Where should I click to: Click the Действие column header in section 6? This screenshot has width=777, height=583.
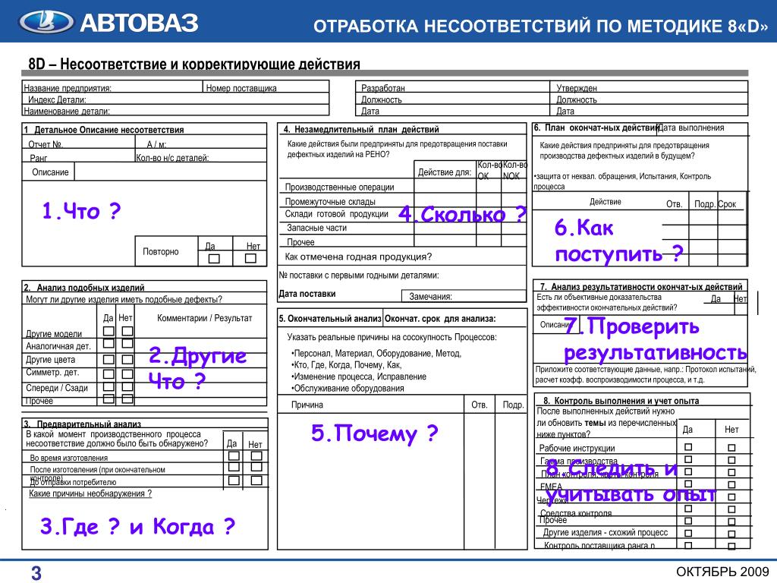point(605,201)
